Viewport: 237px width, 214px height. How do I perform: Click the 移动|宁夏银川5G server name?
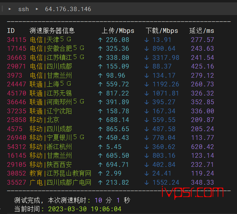coord(57,138)
